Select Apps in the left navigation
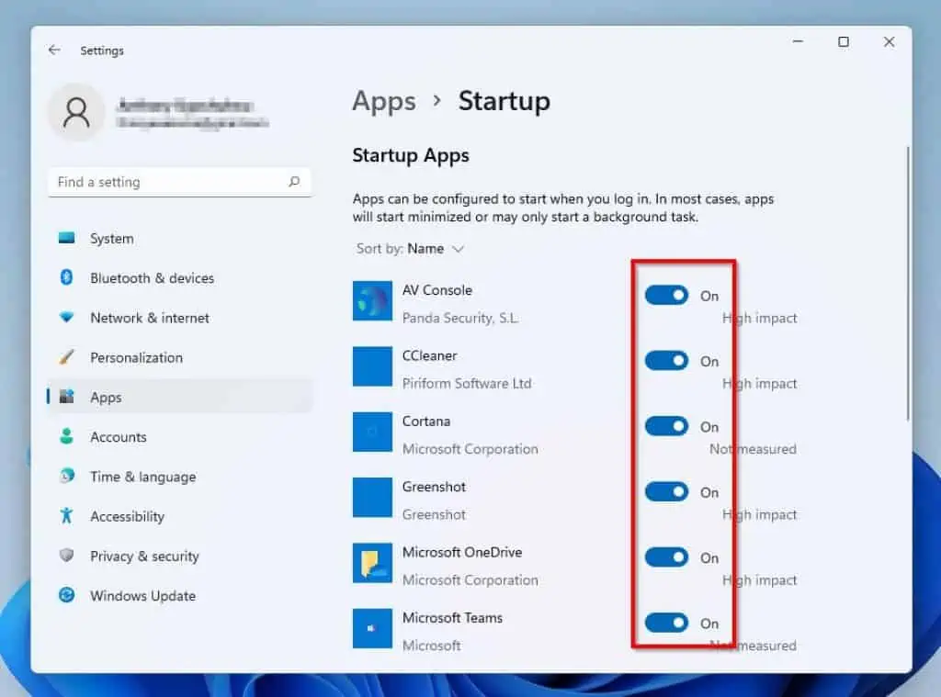This screenshot has width=941, height=697. coord(106,397)
